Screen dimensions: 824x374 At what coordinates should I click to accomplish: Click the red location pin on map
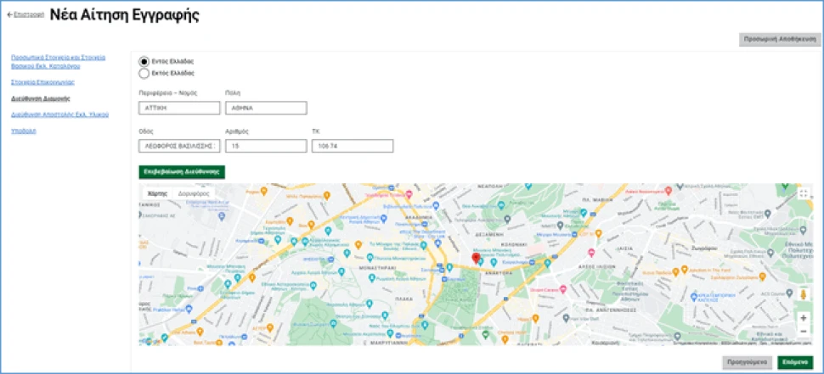pyautogui.click(x=476, y=259)
